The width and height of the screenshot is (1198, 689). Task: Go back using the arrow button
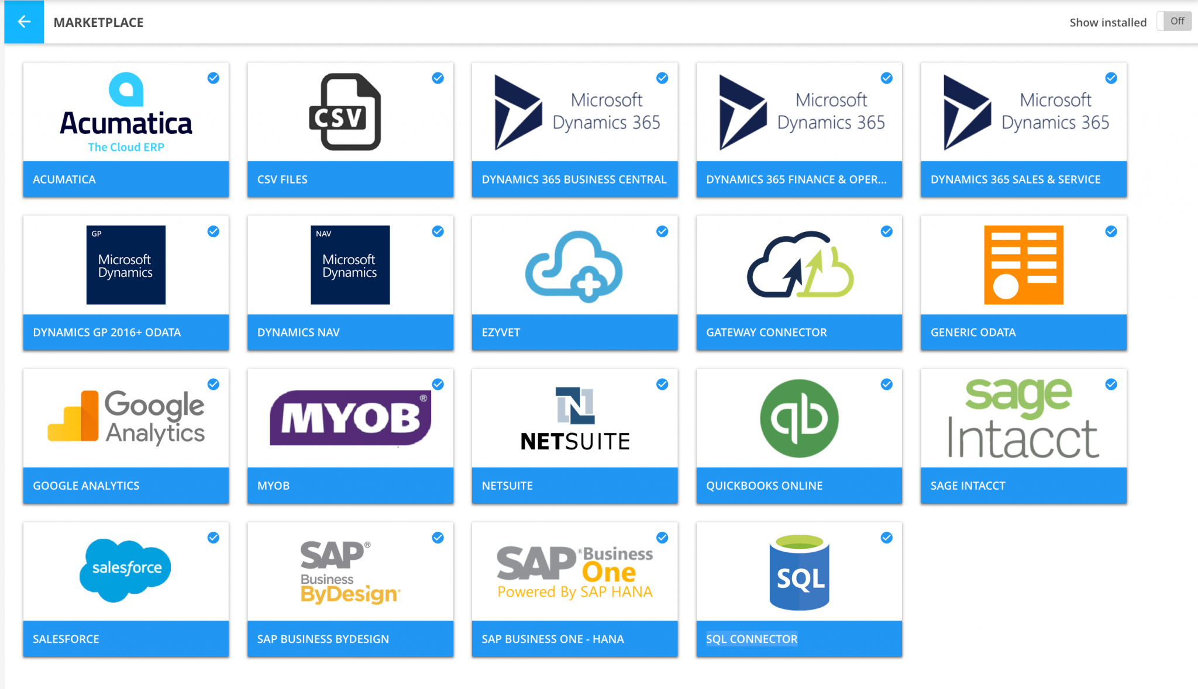point(24,22)
